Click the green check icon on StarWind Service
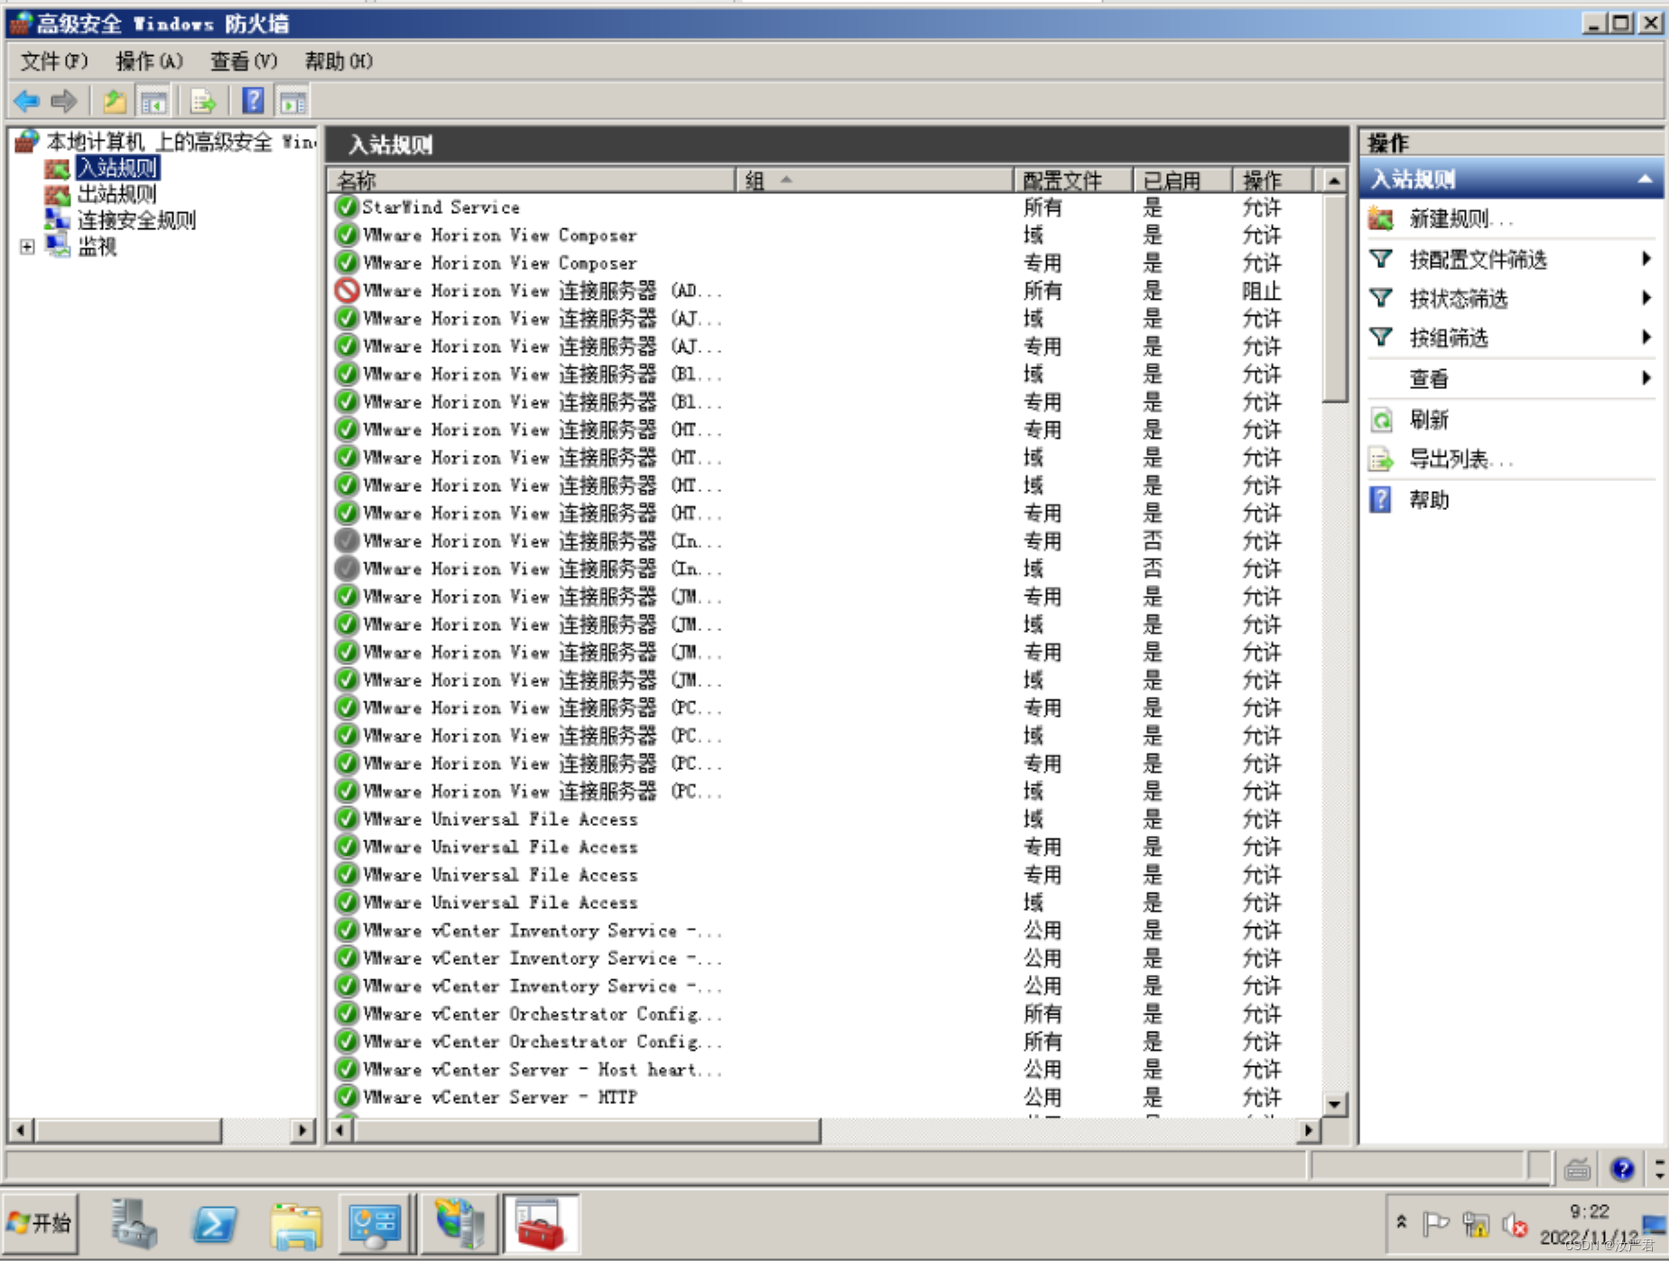Viewport: 1669px width, 1261px height. pos(346,208)
